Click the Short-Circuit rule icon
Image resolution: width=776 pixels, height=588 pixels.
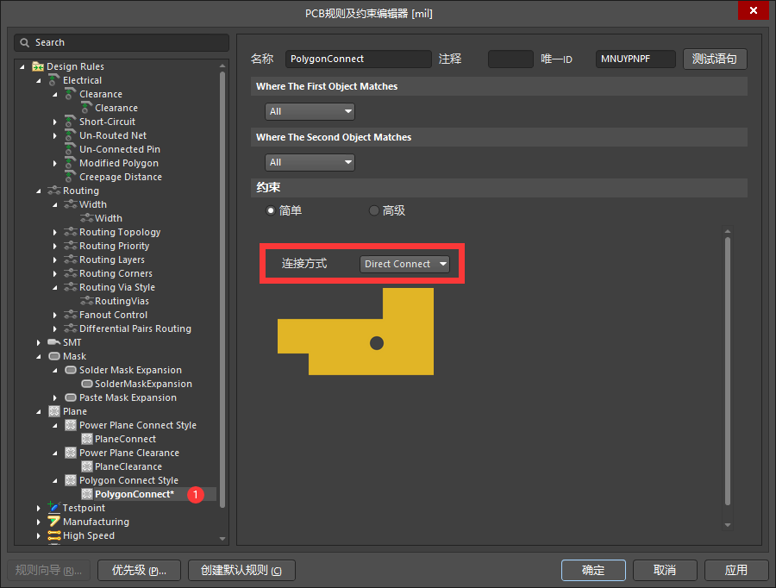(x=71, y=122)
